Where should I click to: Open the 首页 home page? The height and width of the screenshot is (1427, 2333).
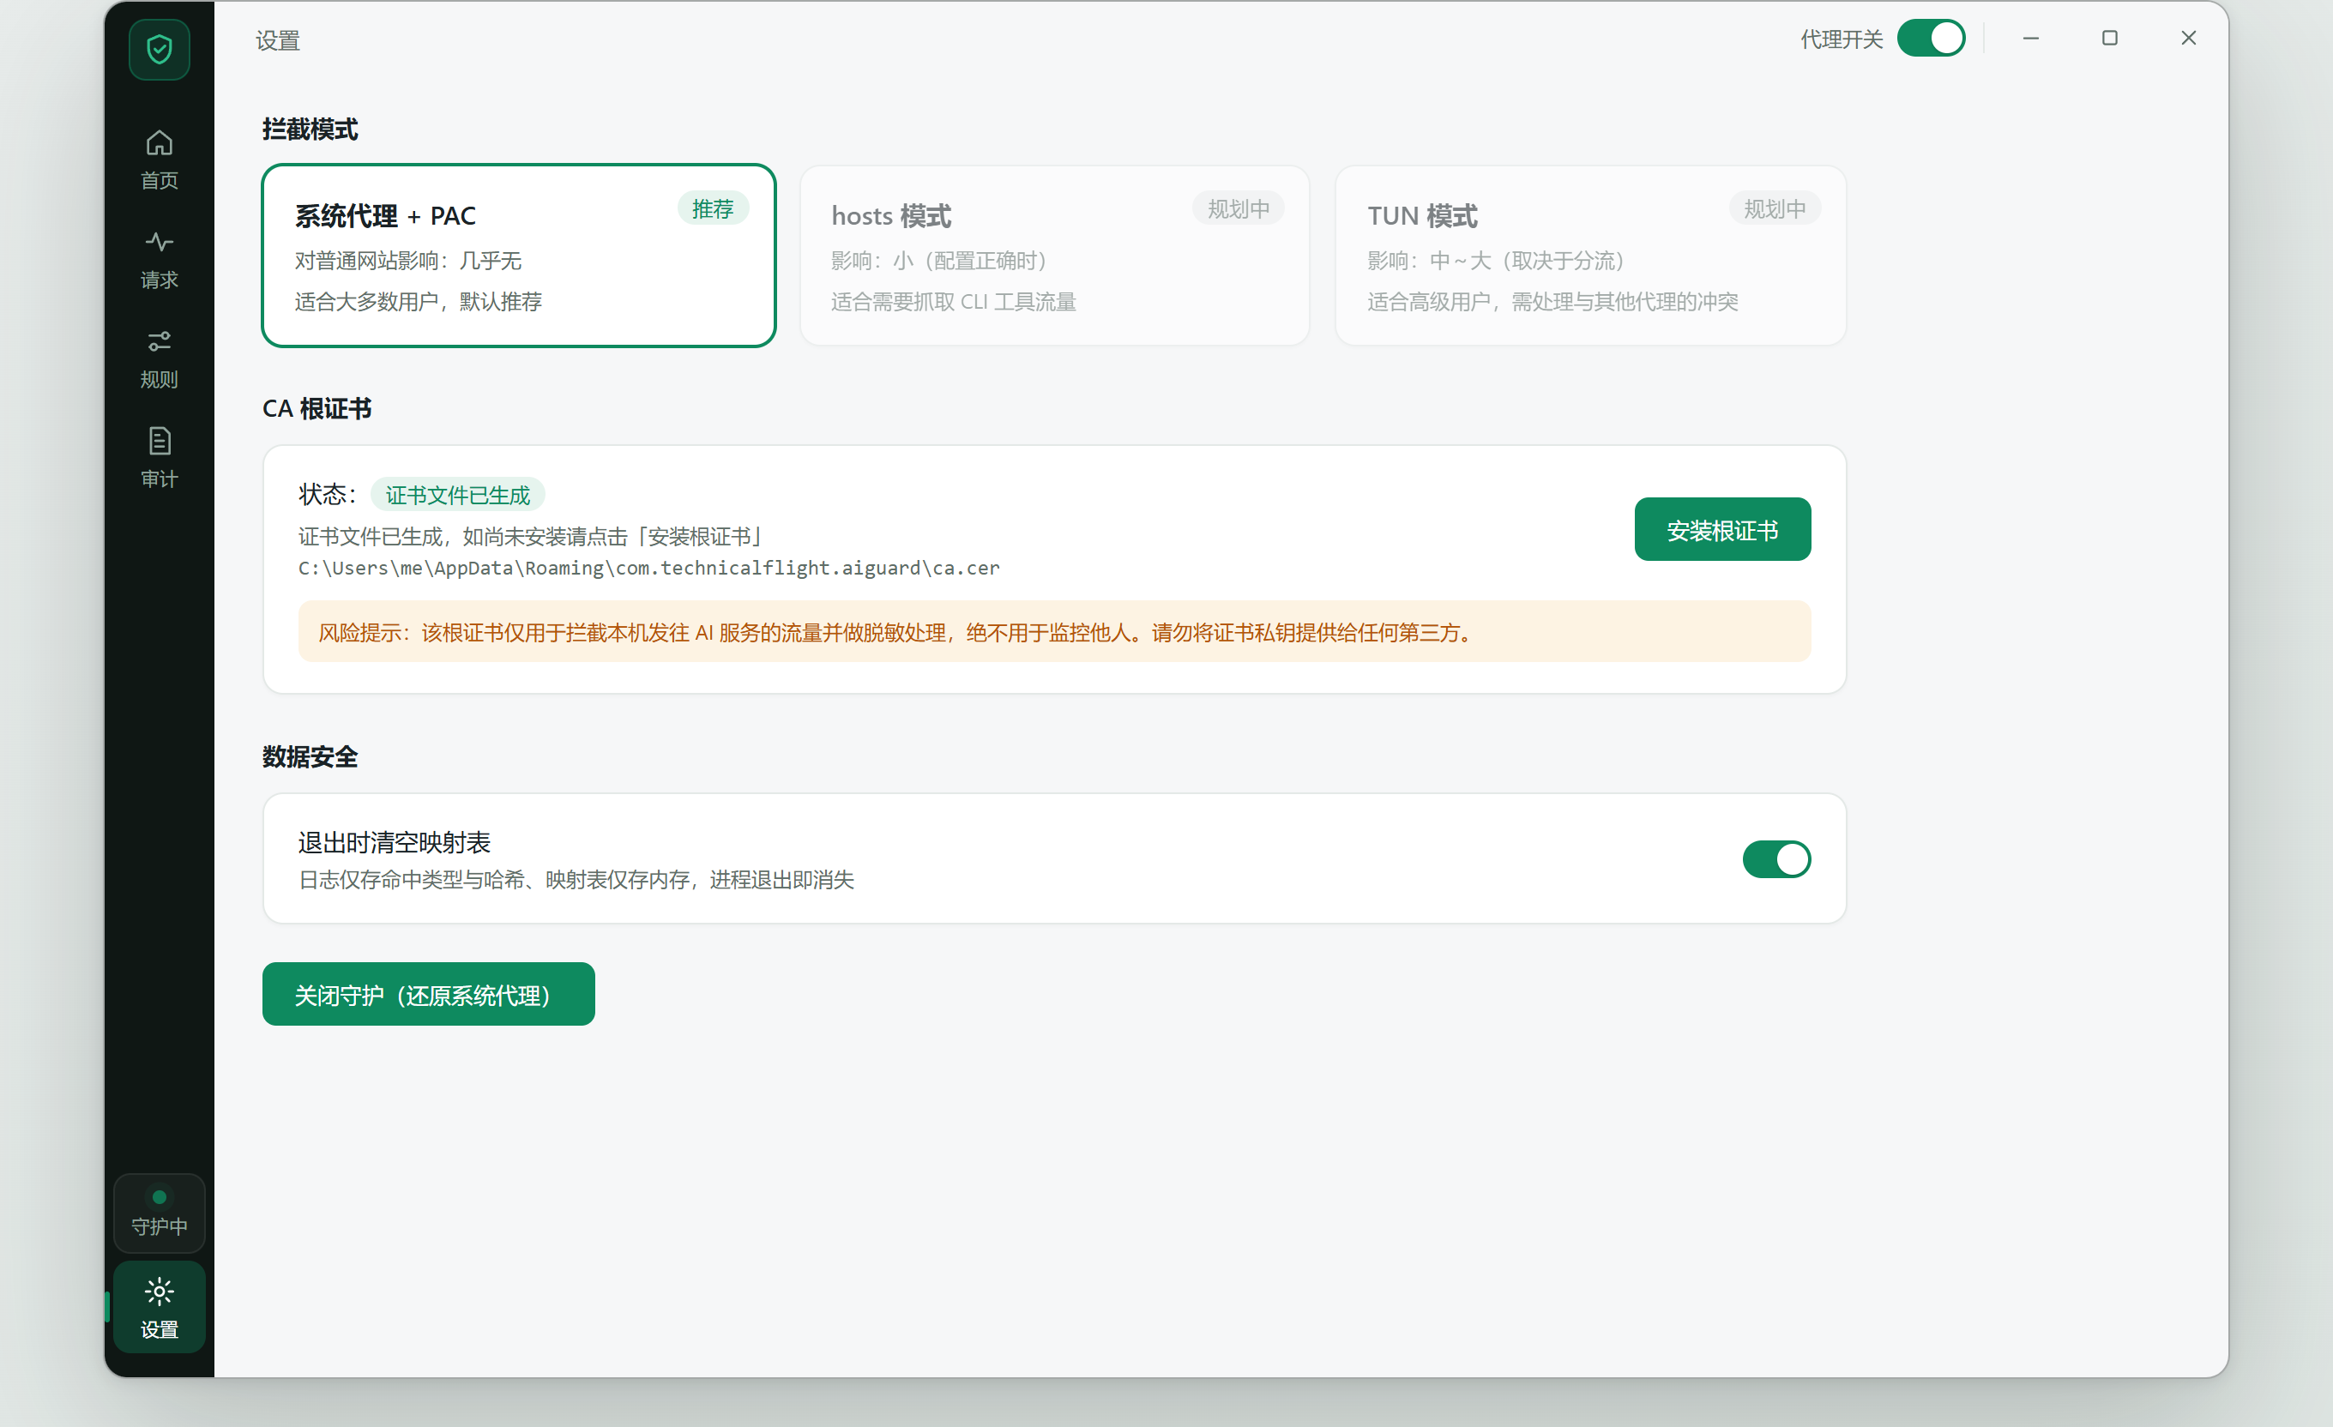159,160
